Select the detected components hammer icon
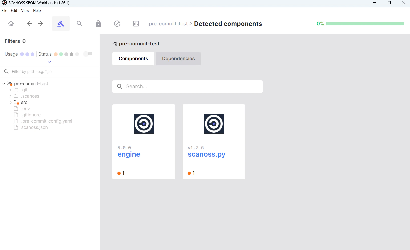This screenshot has height=250, width=410. (x=61, y=23)
